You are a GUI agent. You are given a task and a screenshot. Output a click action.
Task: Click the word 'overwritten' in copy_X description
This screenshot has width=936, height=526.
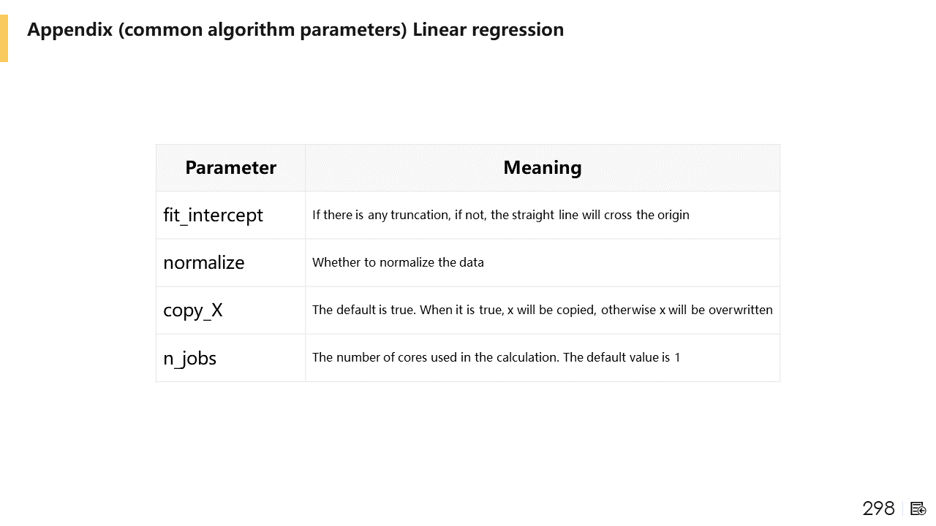coord(741,310)
